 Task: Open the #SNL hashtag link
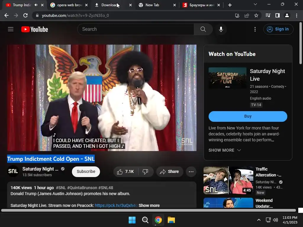61,188
